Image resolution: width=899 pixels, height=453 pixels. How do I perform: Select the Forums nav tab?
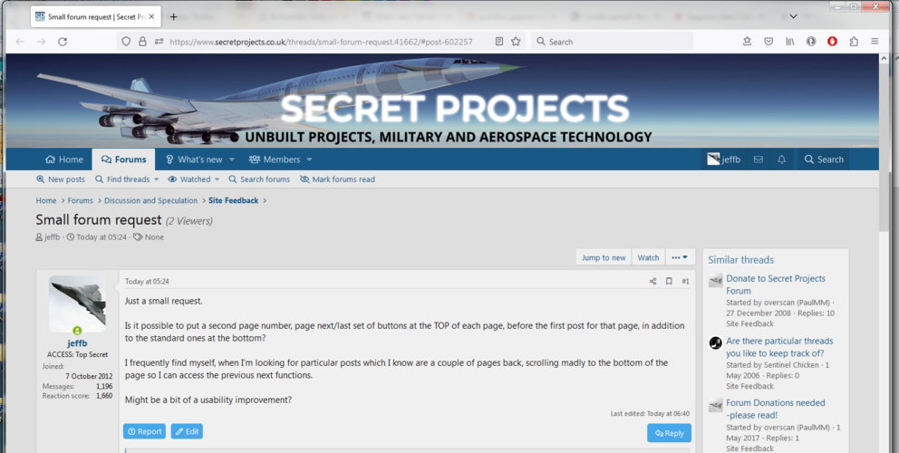click(x=123, y=159)
